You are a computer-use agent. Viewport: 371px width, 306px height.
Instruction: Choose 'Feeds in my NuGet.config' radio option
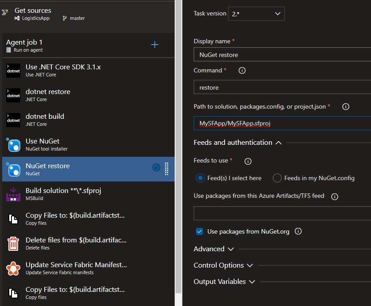[x=277, y=178]
